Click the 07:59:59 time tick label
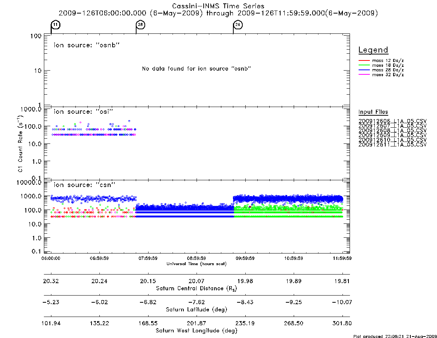This screenshot has width=437, height=338. point(148,258)
